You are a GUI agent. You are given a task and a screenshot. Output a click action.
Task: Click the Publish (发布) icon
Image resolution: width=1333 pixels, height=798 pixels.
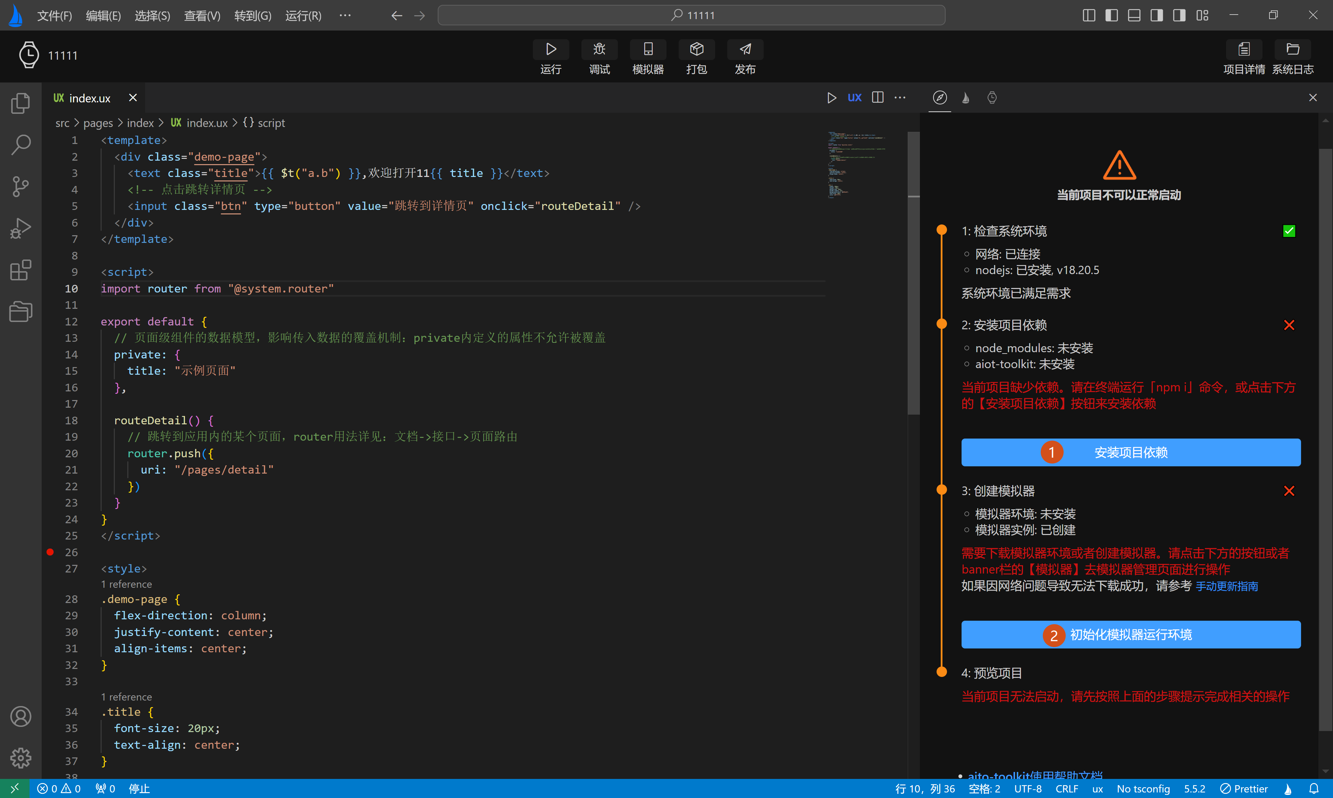click(745, 50)
